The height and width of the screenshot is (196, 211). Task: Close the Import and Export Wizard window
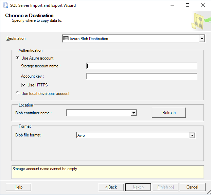point(203,5)
